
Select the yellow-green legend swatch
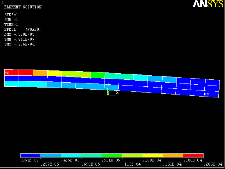(132, 155)
